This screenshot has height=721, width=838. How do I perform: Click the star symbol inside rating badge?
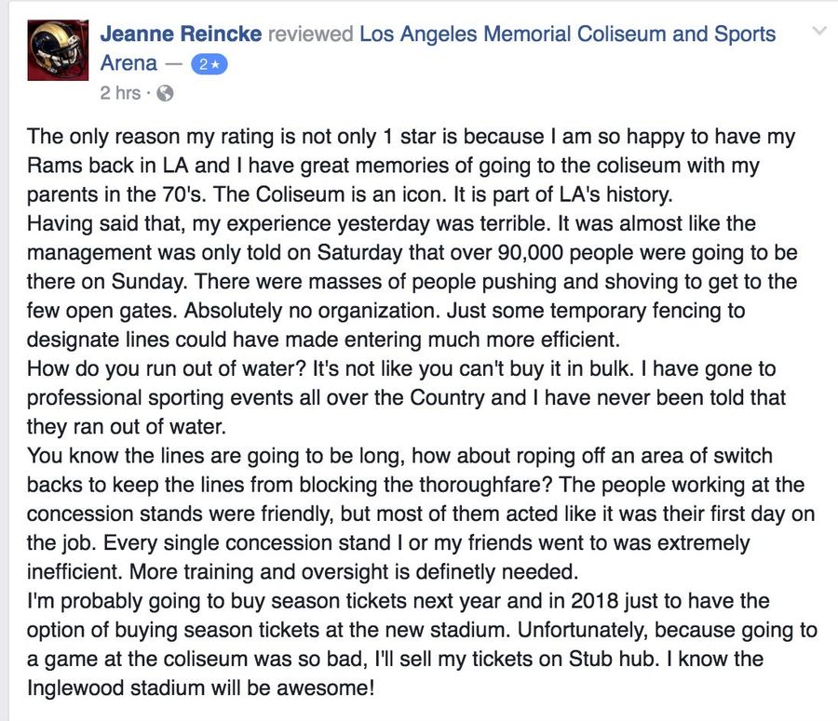(215, 64)
